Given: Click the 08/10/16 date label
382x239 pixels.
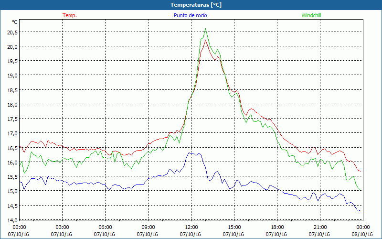Looking at the screenshot, I should pos(362,234).
